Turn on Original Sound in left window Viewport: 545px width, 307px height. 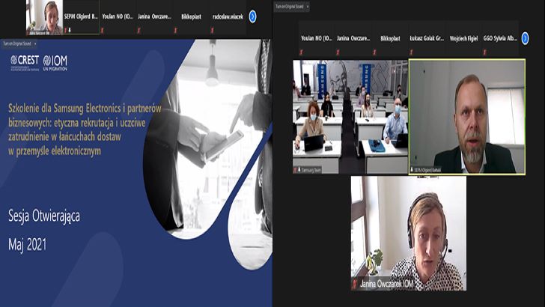coord(17,44)
